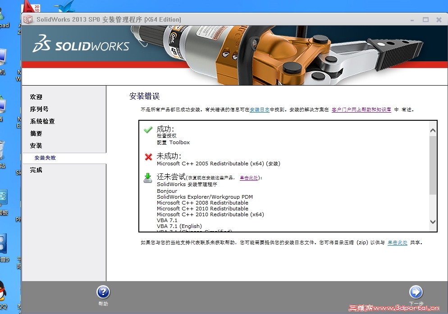Click the SW icon in title bar
The width and height of the screenshot is (448, 314).
28,19
